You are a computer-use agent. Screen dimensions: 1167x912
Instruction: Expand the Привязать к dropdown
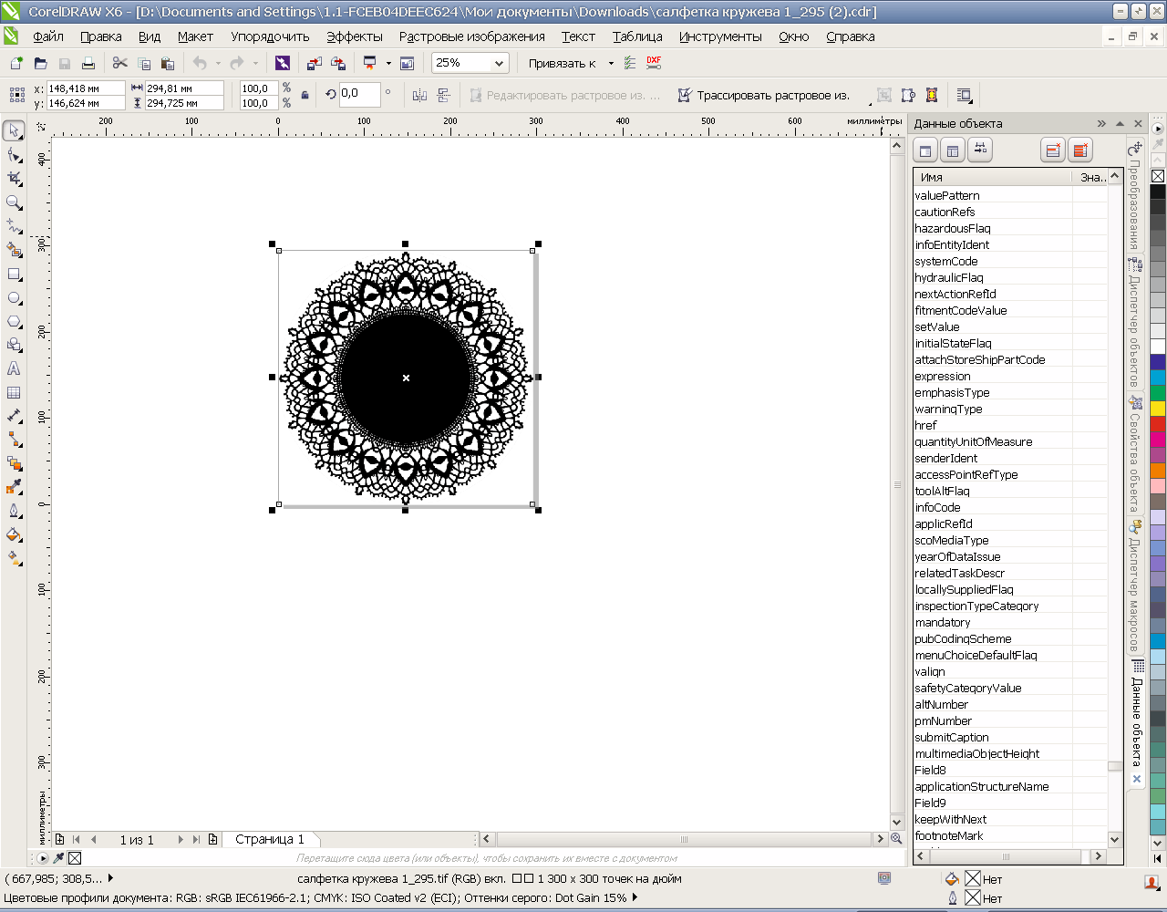[611, 63]
